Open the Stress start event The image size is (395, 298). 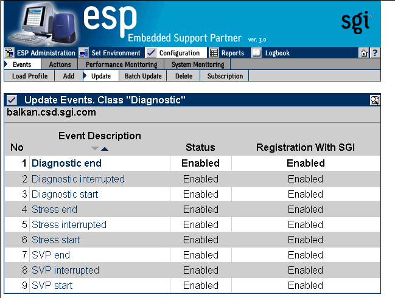coord(55,240)
